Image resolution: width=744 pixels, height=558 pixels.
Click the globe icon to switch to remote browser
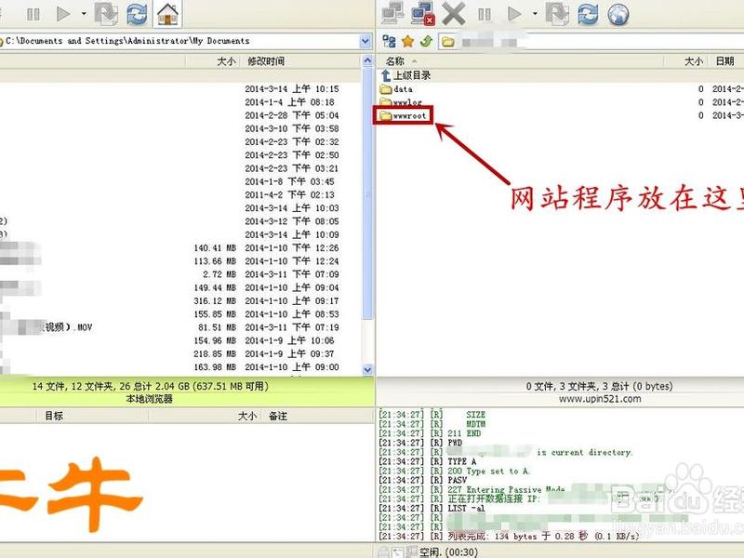618,14
